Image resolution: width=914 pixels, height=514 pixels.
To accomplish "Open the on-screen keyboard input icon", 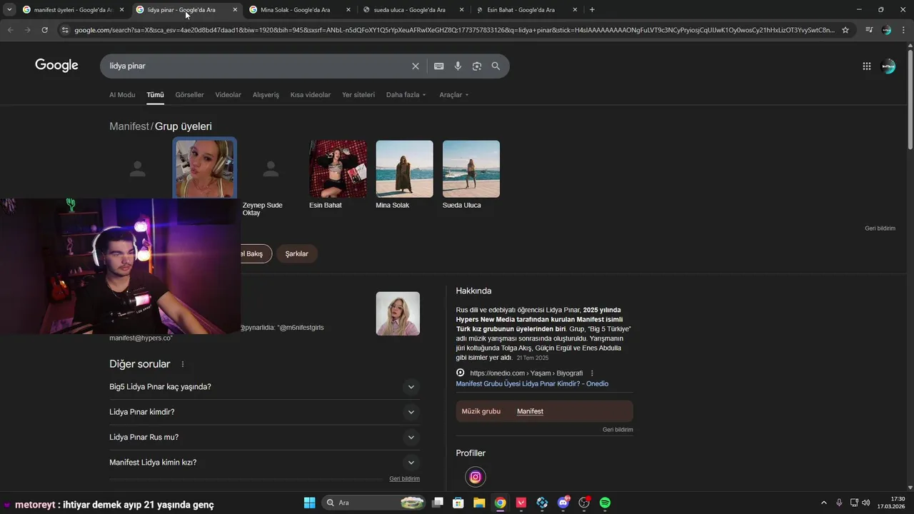I will tap(438, 66).
